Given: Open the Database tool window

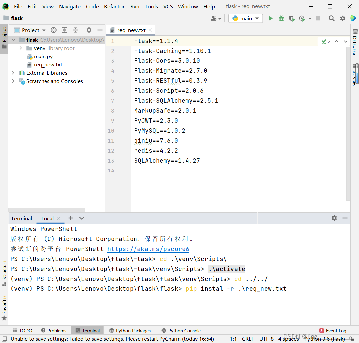Looking at the screenshot, I should pyautogui.click(x=354, y=44).
